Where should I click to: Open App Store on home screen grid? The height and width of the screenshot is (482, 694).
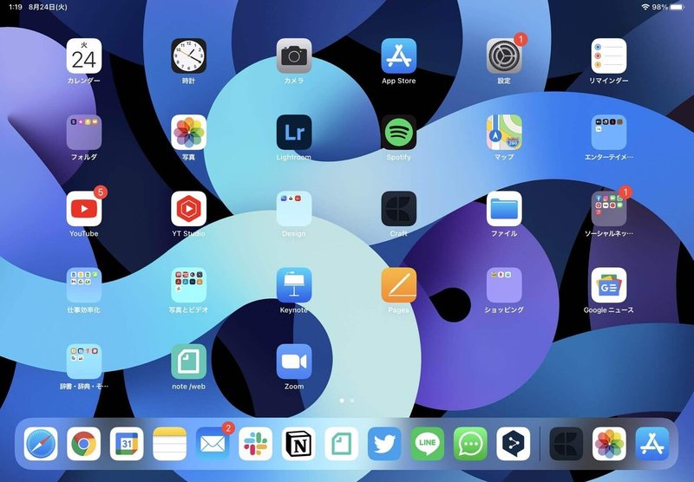399,55
